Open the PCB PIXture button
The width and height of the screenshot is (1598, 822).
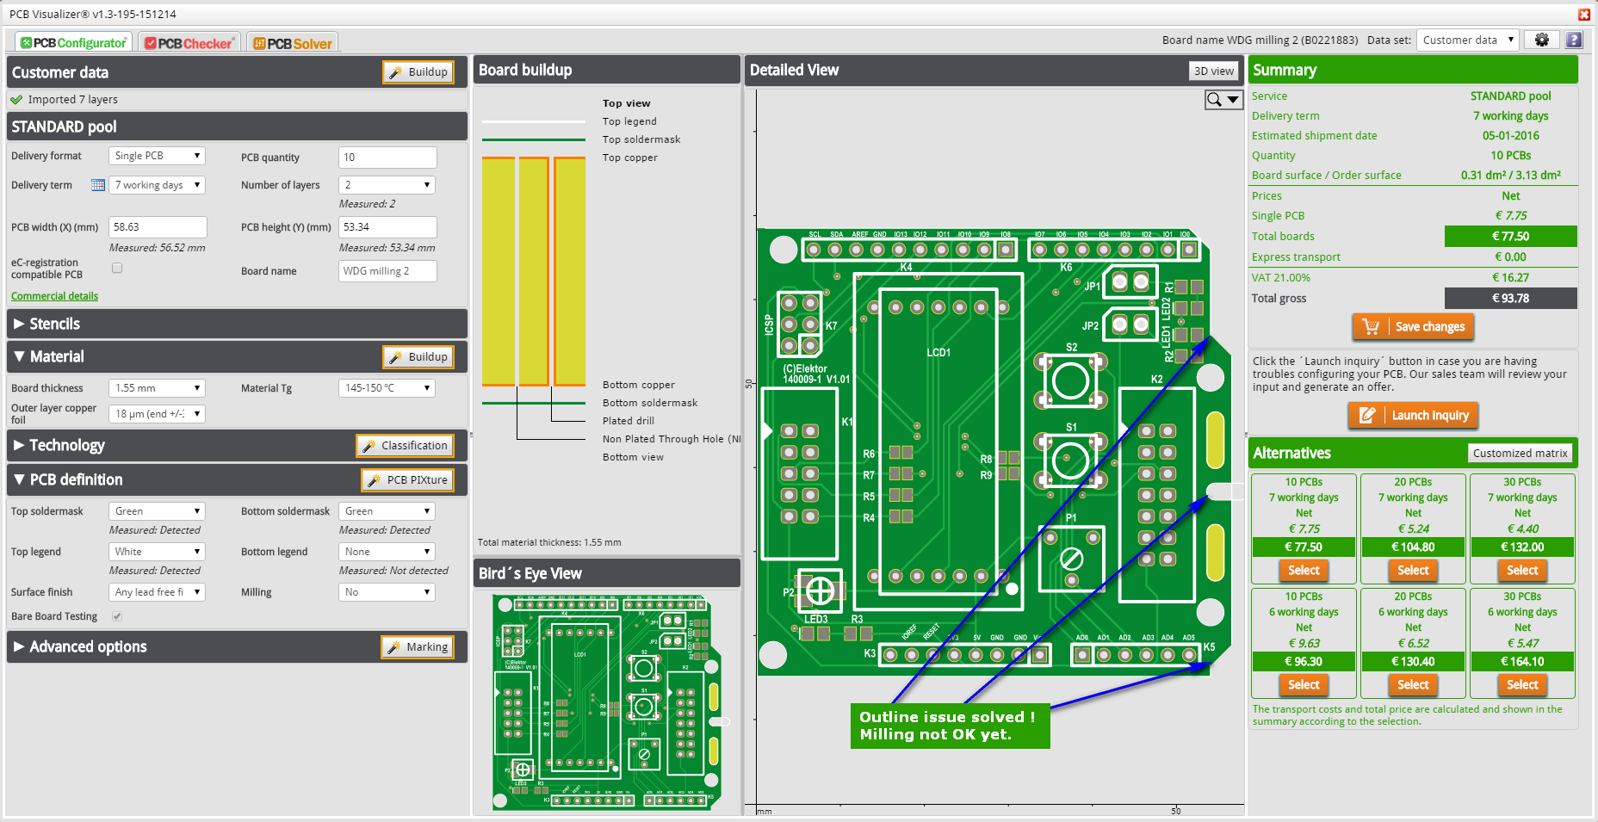point(408,480)
